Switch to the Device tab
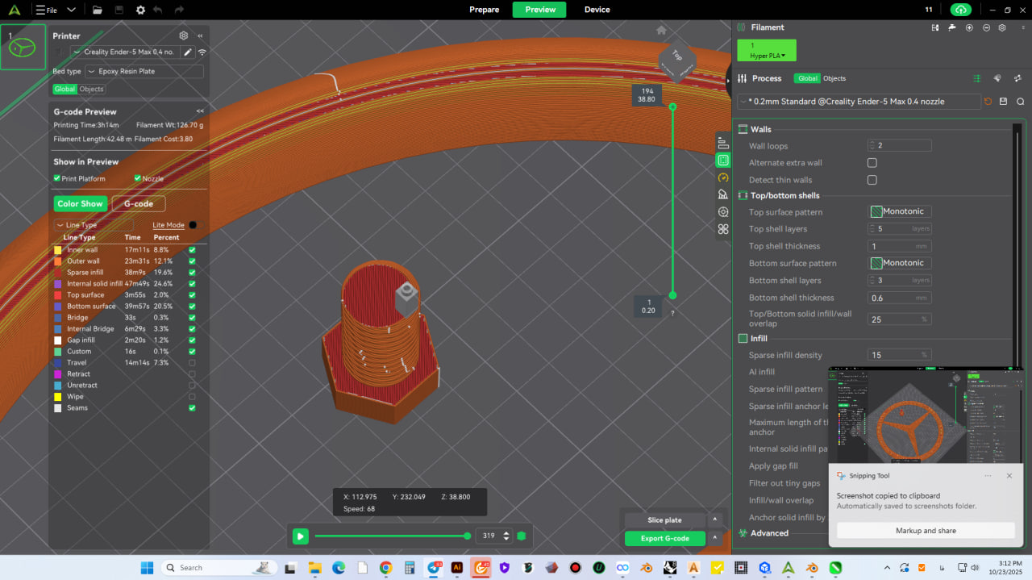This screenshot has height=580, width=1032. pyautogui.click(x=597, y=10)
